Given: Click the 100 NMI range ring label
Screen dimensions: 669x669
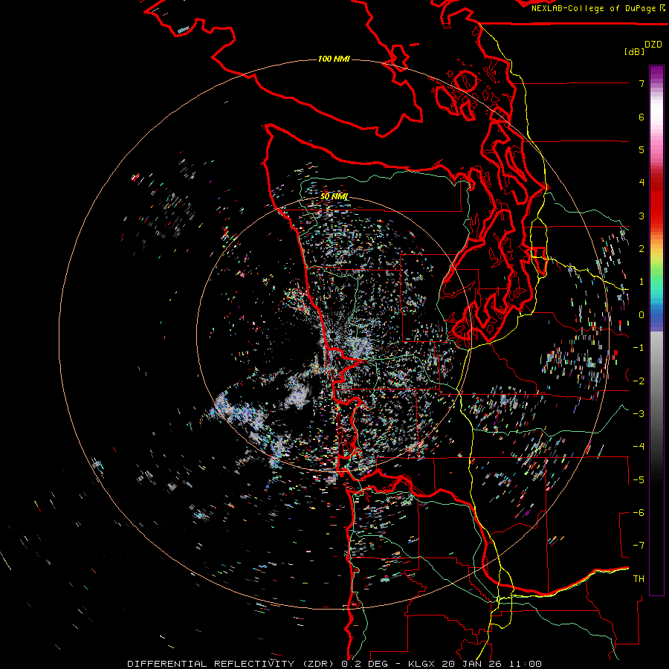Looking at the screenshot, I should click(334, 59).
